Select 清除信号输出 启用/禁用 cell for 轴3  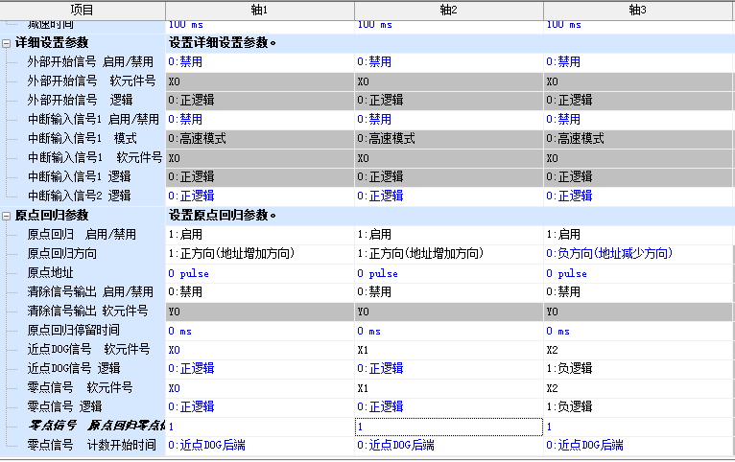pyautogui.click(x=637, y=292)
